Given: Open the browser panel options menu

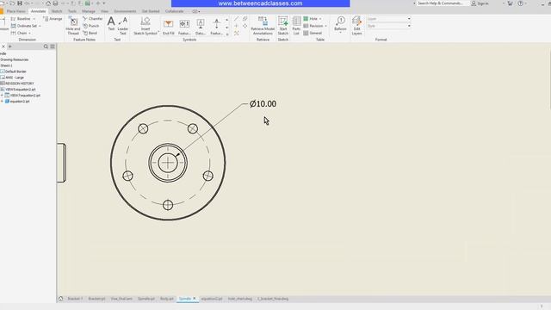Looking at the screenshot, I should pyautogui.click(x=53, y=46).
